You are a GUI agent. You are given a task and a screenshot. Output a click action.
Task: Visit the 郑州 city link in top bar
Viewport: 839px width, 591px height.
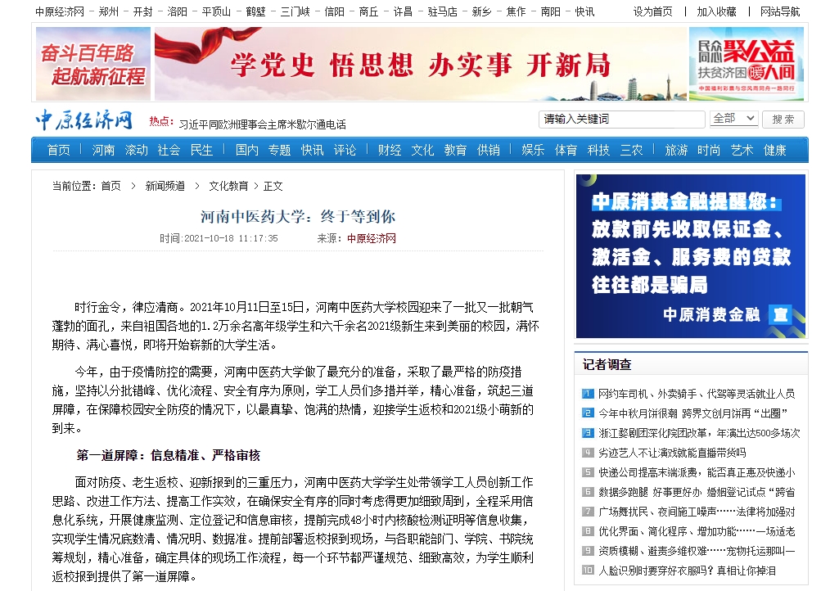[x=108, y=11]
